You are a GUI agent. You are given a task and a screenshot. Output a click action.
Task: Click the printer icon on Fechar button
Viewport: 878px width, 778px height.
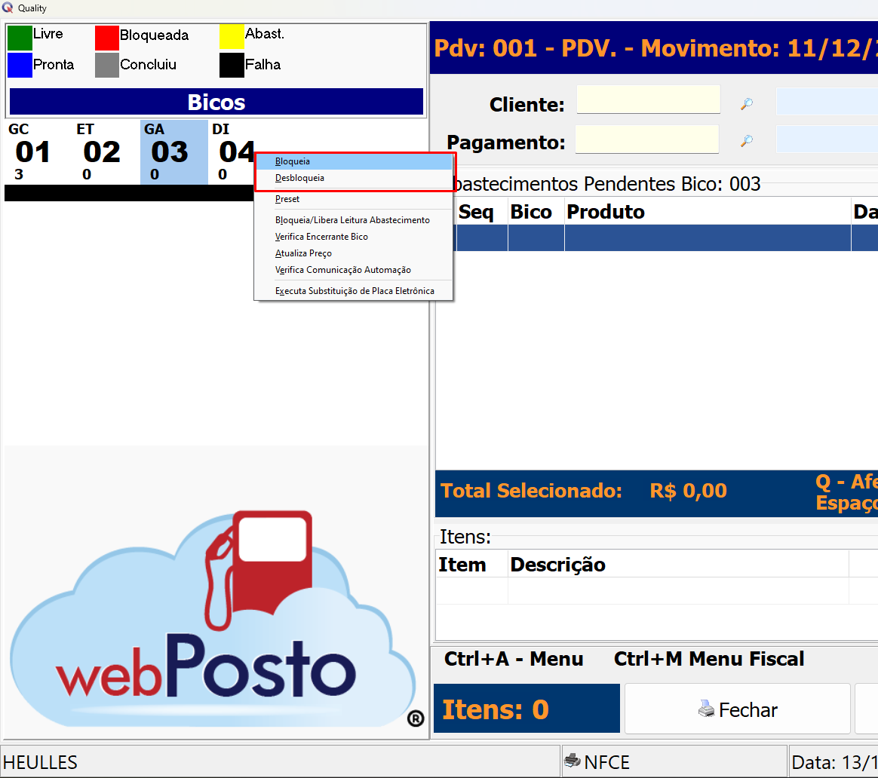[x=707, y=709]
